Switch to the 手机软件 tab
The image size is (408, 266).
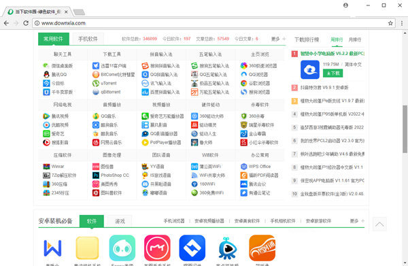pos(88,39)
